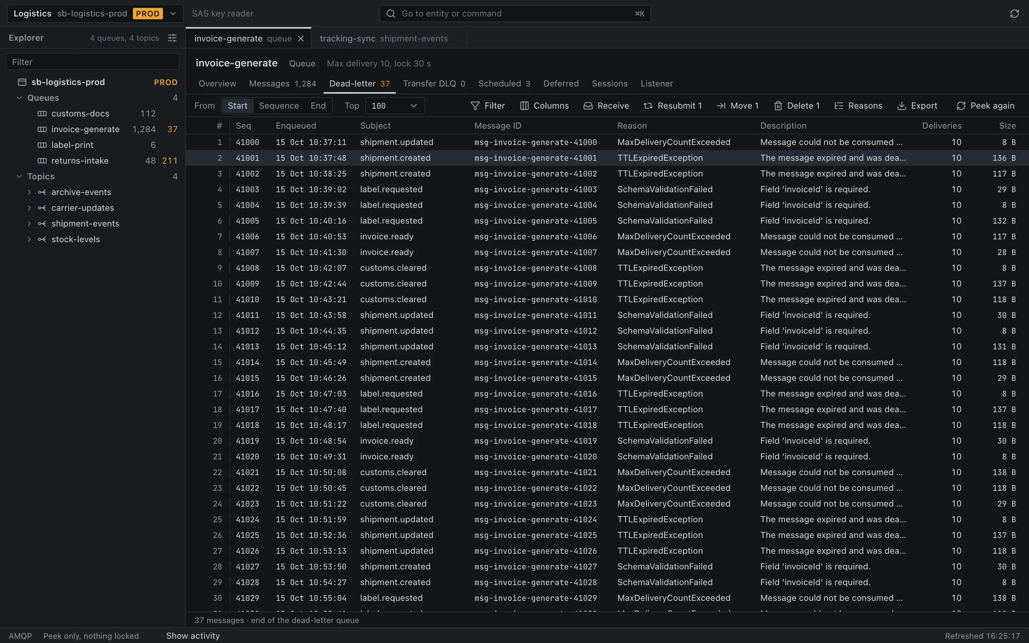1029x643 pixels.
Task: Click Resubmit 1 in the toolbar
Action: [x=672, y=105]
